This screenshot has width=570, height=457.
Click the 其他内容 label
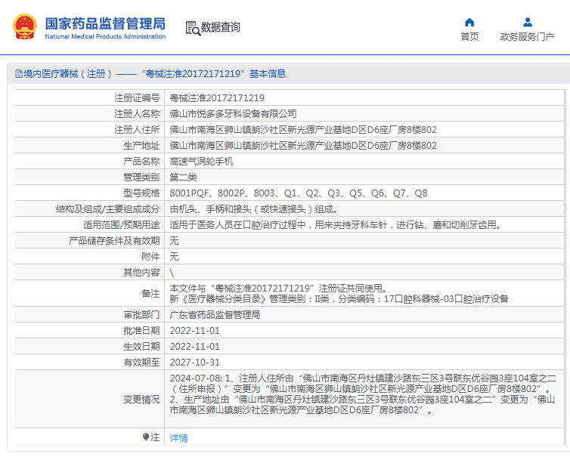pos(141,273)
